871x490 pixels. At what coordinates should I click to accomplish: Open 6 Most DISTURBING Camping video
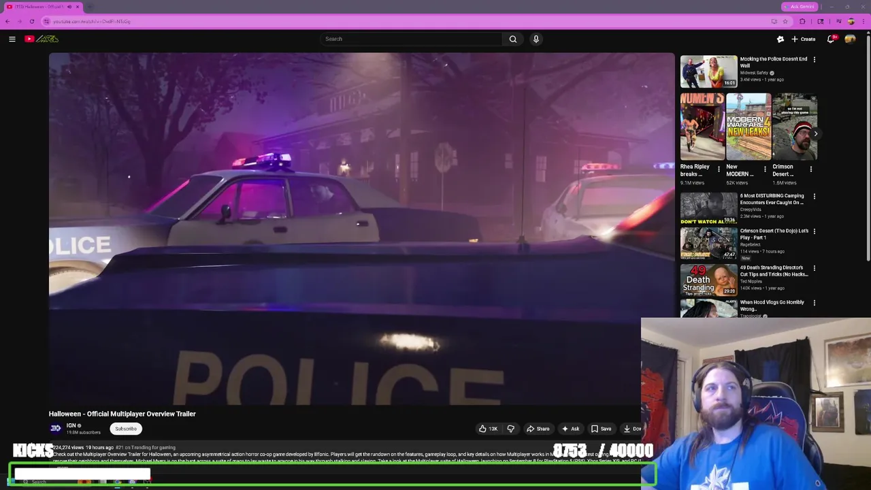pos(708,208)
